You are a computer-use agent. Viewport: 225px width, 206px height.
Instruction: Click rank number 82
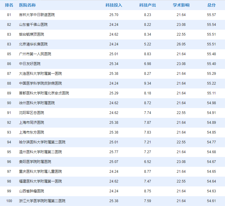click(x=9, y=25)
